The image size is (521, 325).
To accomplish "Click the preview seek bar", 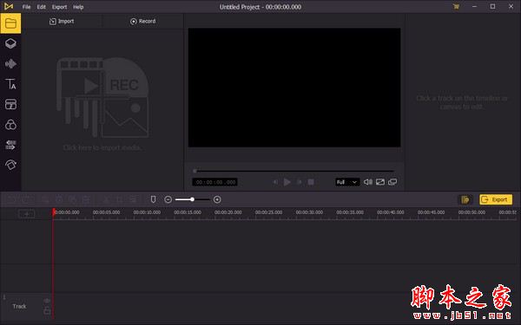I will pyautogui.click(x=293, y=171).
